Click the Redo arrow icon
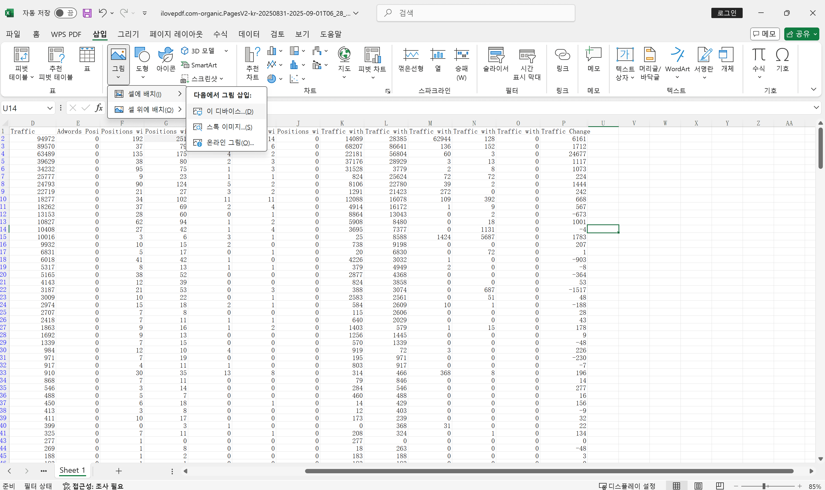This screenshot has width=825, height=490. click(x=124, y=13)
